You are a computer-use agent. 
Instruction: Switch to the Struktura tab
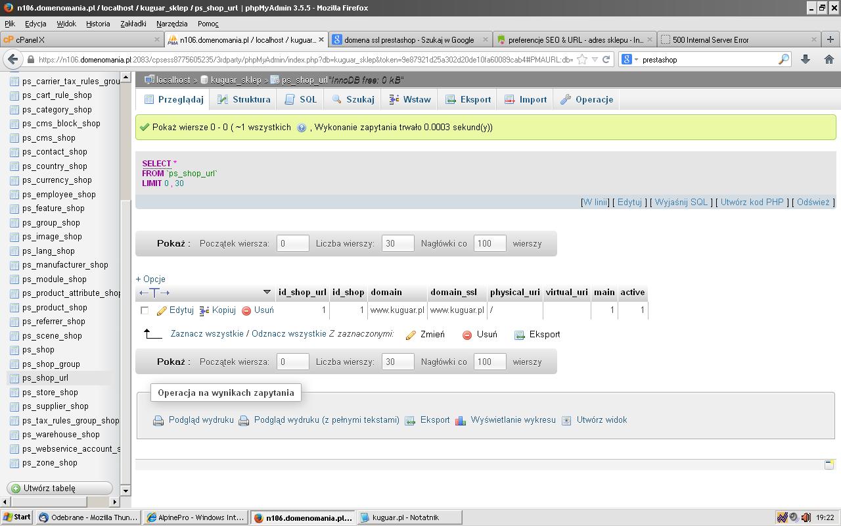coord(244,99)
